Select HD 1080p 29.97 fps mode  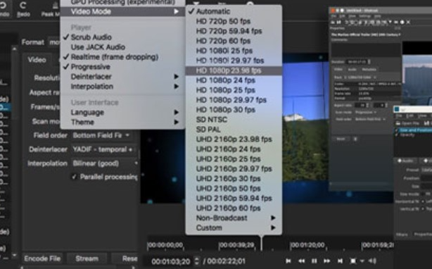[x=234, y=100]
